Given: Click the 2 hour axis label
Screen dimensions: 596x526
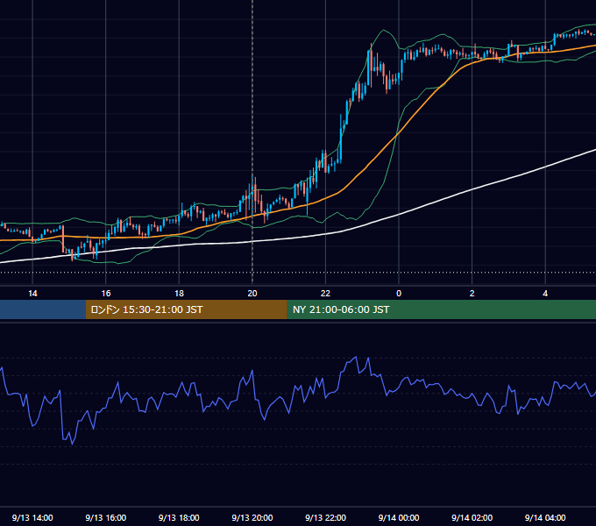Looking at the screenshot, I should pyautogui.click(x=472, y=294).
